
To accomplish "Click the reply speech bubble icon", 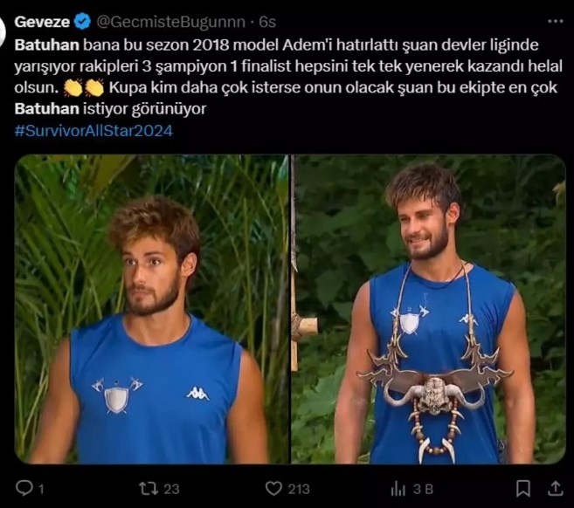I will [24, 488].
